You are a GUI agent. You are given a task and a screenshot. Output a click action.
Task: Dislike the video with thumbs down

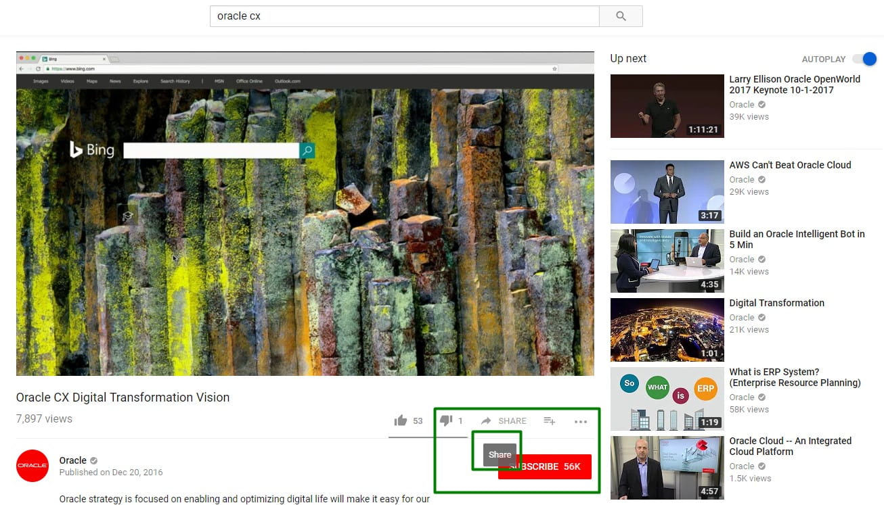click(x=446, y=421)
